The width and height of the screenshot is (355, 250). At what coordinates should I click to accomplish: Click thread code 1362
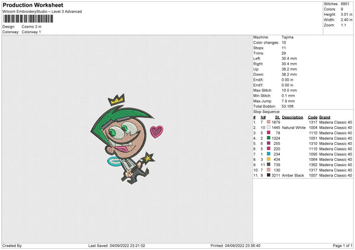tap(313, 165)
